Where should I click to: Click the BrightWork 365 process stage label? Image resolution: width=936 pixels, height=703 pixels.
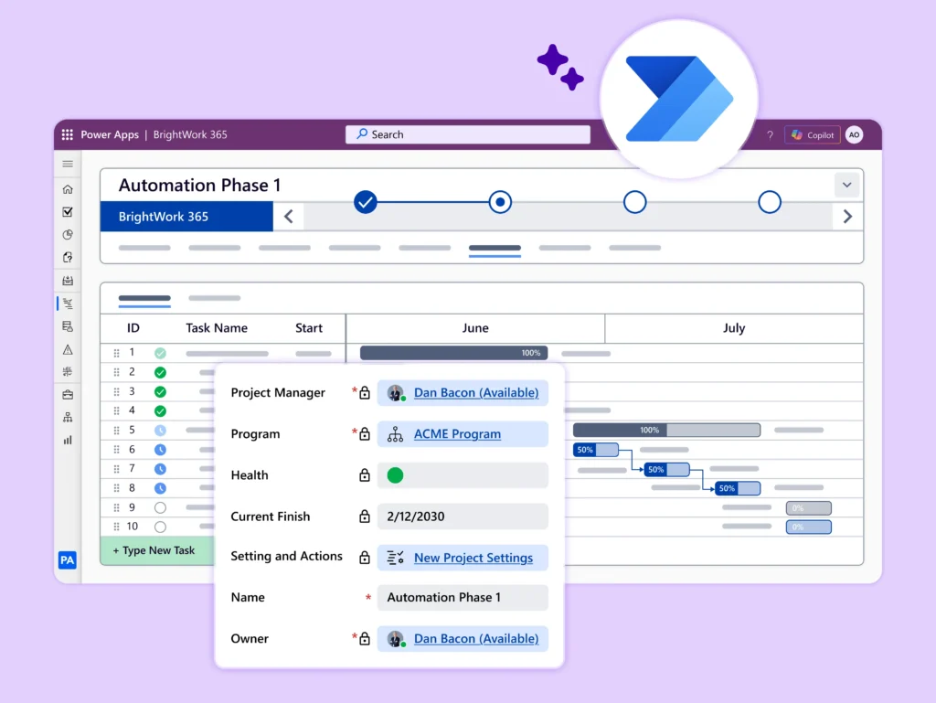click(186, 217)
